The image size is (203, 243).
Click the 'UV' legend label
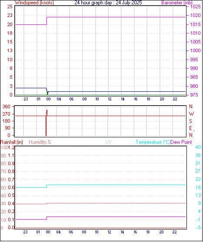(109, 142)
